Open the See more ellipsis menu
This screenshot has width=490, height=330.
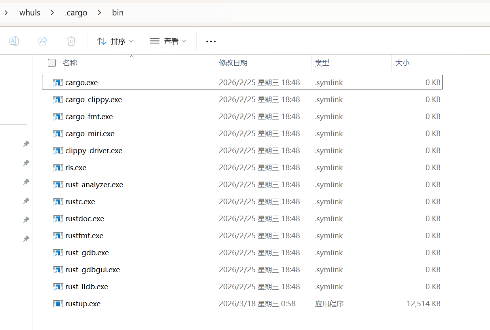coord(211,42)
